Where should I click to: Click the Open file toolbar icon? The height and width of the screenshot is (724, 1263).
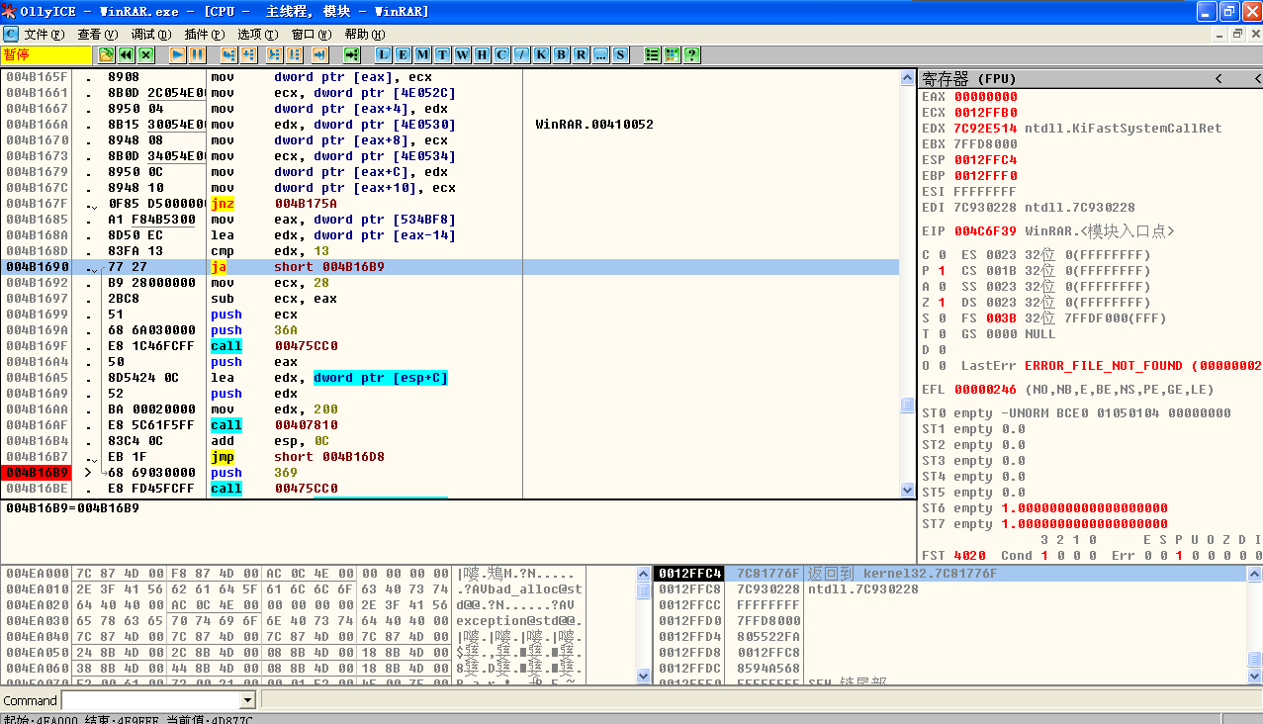point(107,55)
